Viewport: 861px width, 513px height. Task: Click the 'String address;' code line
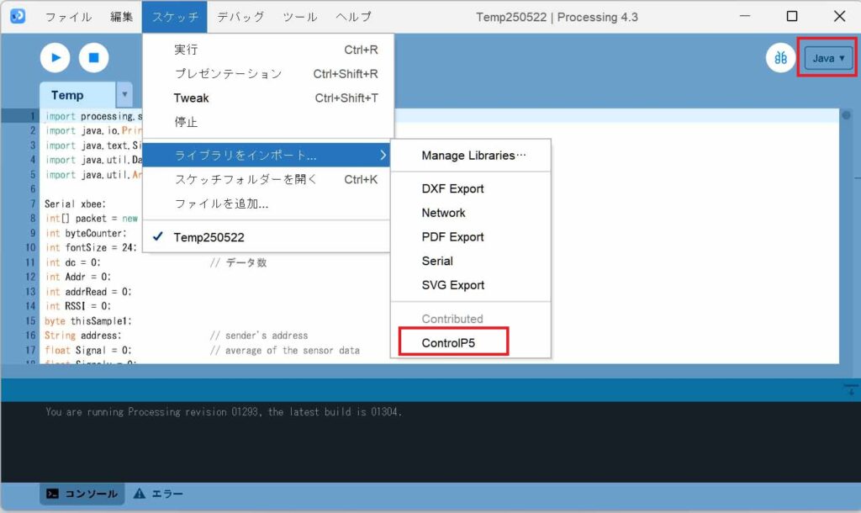[83, 336]
